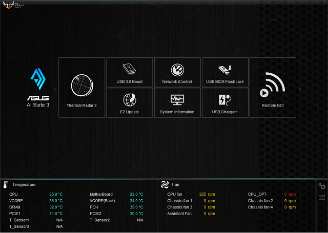Launch Remote GO! feature

273,88
